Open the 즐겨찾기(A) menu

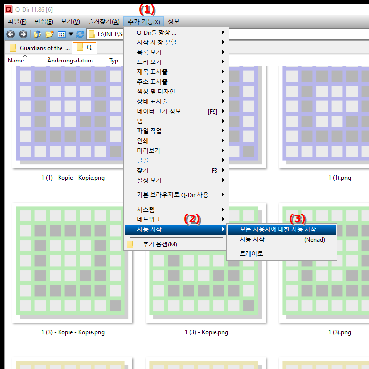click(104, 22)
